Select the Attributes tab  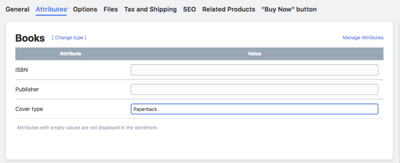[x=51, y=9]
